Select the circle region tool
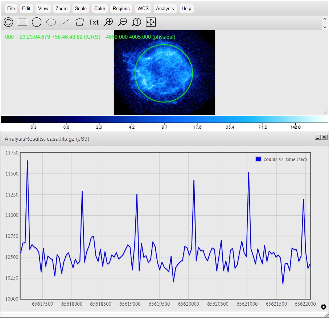The image size is (329, 318). (x=37, y=22)
